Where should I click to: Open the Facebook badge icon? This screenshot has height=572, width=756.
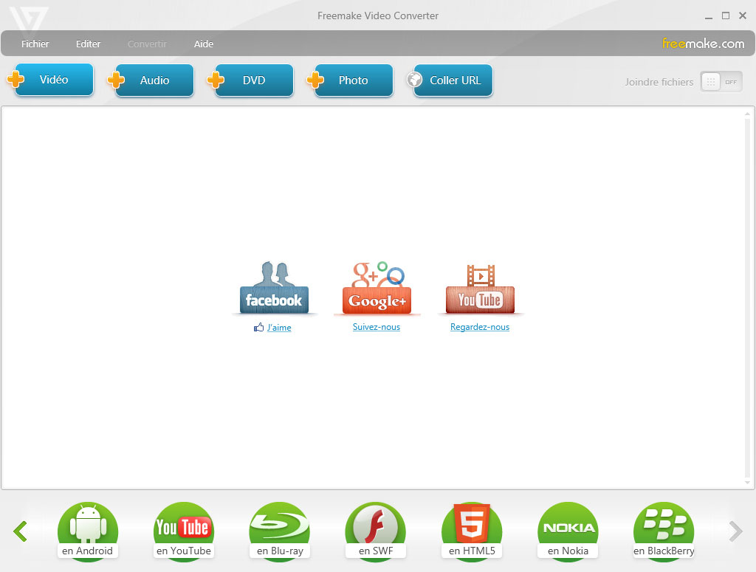(274, 289)
